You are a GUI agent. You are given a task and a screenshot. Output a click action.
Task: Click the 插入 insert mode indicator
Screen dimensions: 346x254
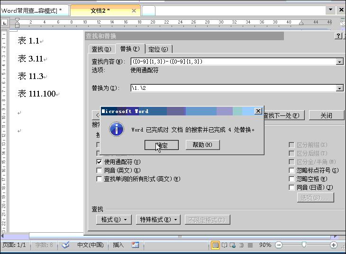[x=118, y=245]
